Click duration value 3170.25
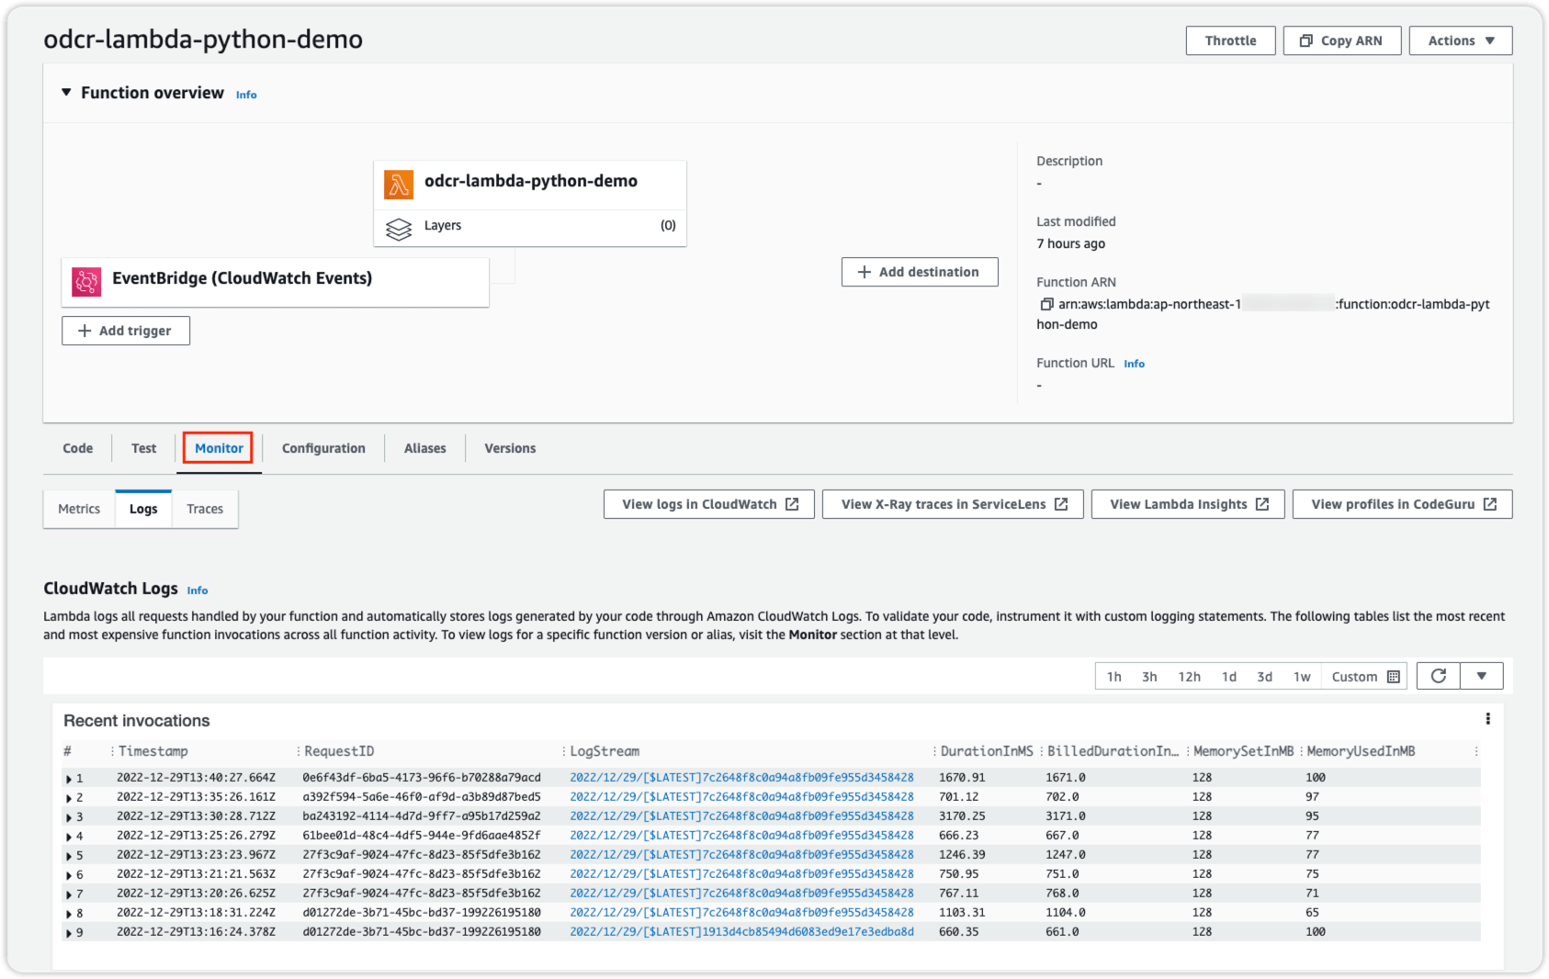 tap(962, 816)
